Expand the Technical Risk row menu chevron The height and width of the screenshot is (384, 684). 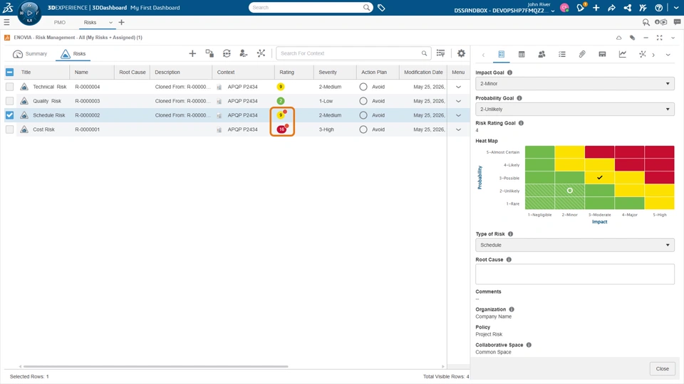pyautogui.click(x=458, y=87)
